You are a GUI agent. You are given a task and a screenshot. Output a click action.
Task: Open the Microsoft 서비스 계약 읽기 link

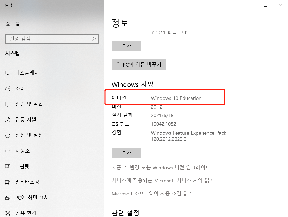click(163, 180)
